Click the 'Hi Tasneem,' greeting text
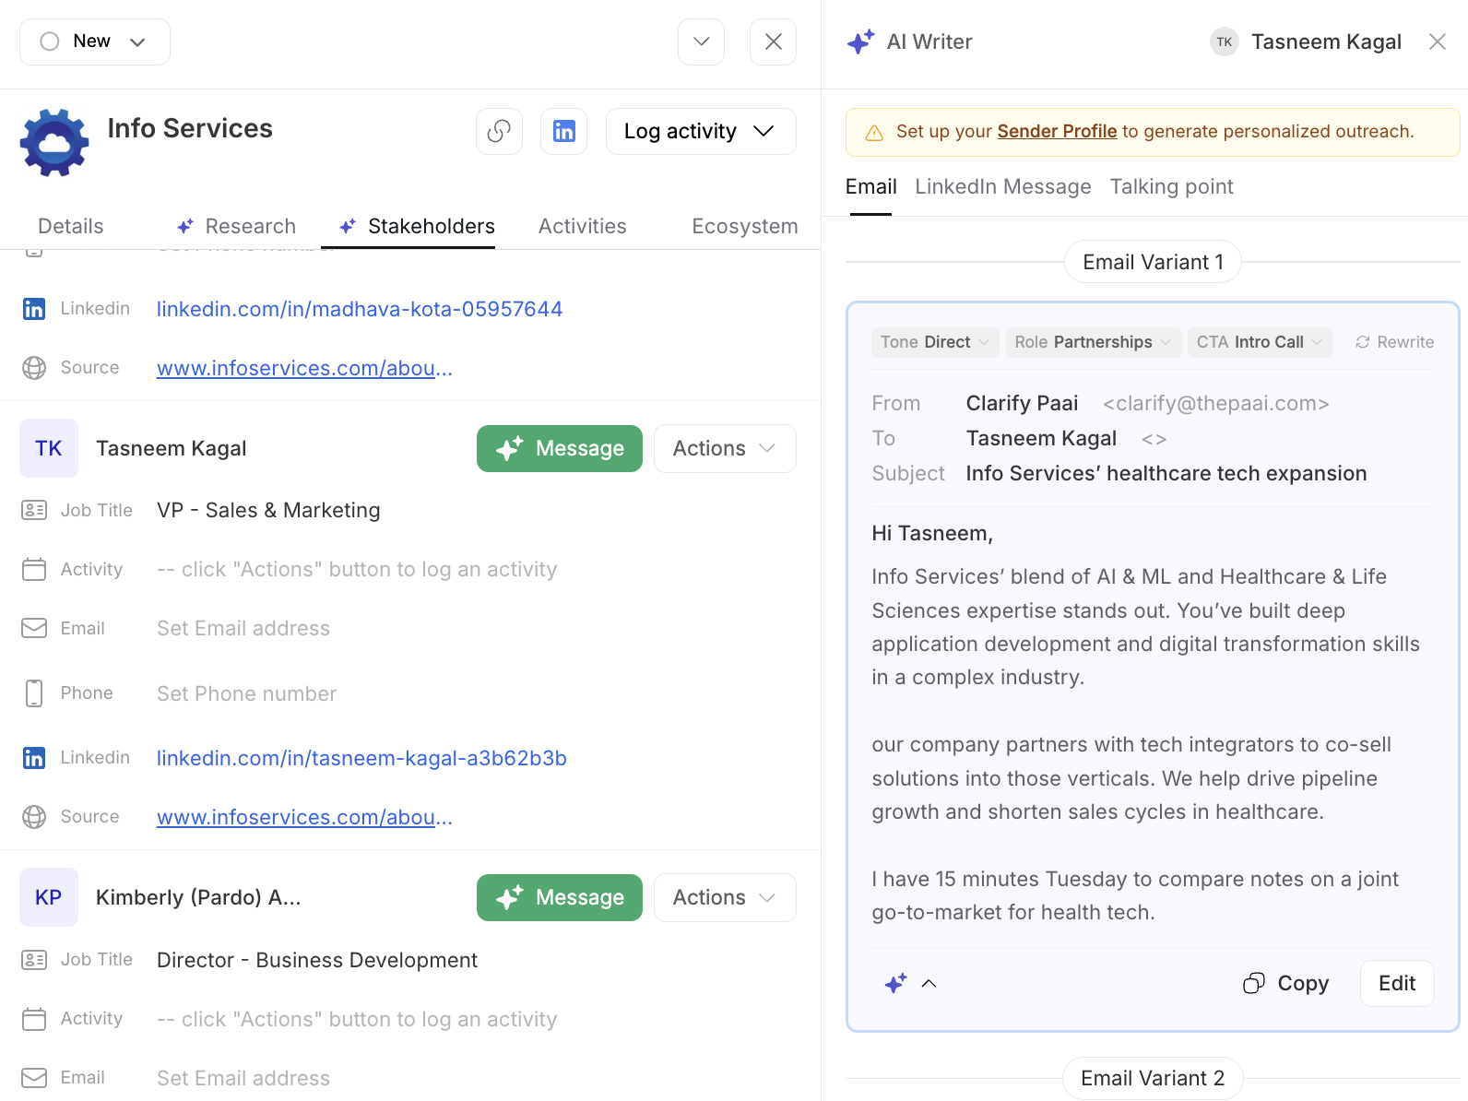The image size is (1468, 1101). 932,533
